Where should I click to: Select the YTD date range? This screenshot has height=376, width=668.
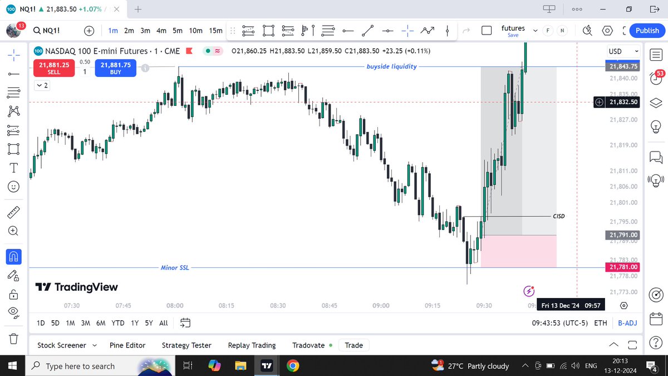click(x=118, y=323)
